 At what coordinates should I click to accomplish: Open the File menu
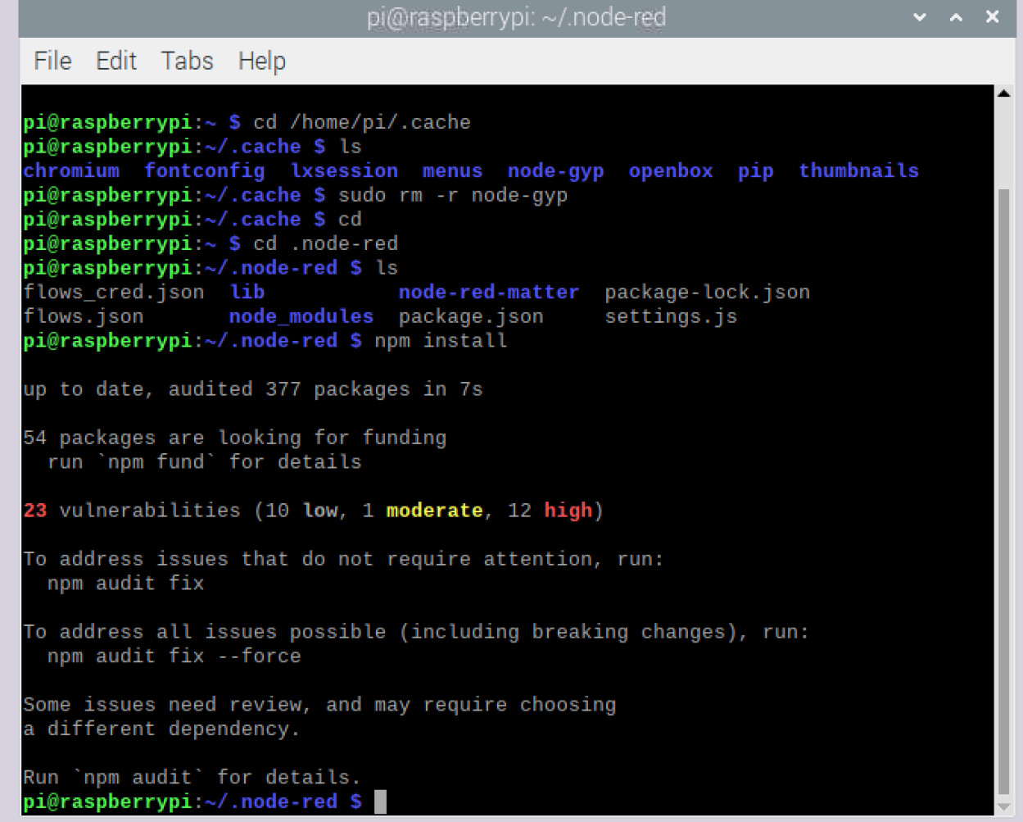52,61
